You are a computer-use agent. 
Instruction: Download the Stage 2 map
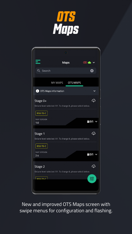tap(94, 166)
